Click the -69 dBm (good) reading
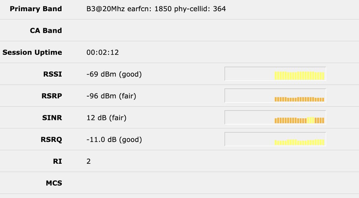This screenshot has height=198, width=359. [x=114, y=74]
